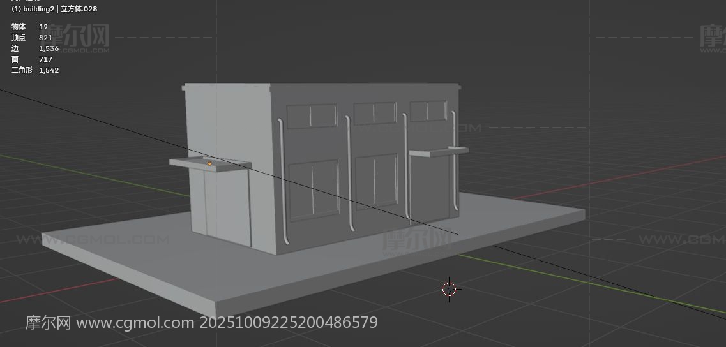Select the upper-left window on the front wall
The height and width of the screenshot is (347, 726).
(x=312, y=116)
